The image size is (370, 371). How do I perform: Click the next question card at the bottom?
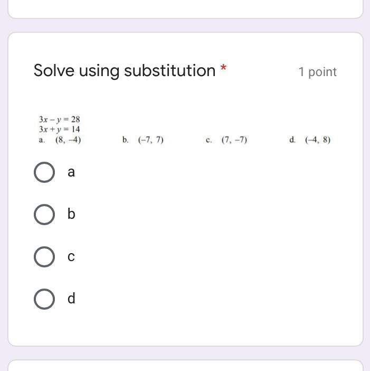click(185, 366)
